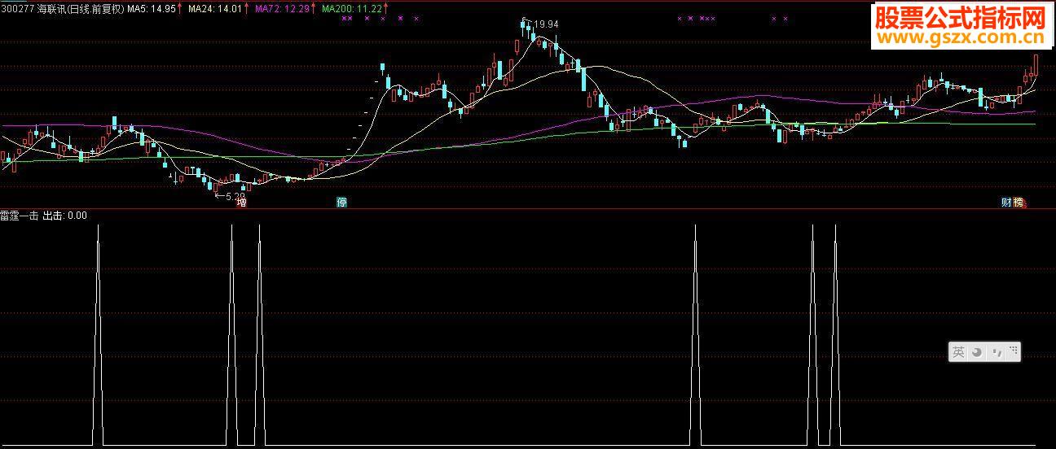1056x449 pixels.
Task: Select the 5.29 low price label
Action: 235,196
